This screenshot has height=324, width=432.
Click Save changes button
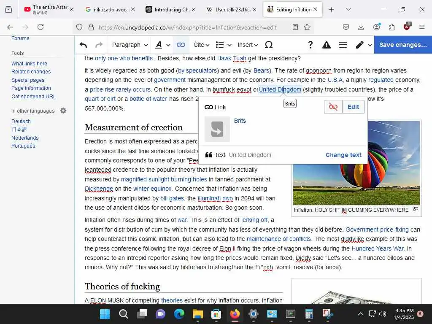click(x=403, y=45)
